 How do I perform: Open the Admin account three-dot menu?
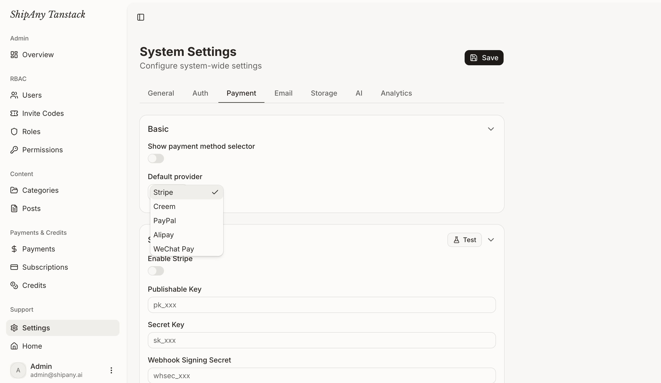[x=111, y=370]
